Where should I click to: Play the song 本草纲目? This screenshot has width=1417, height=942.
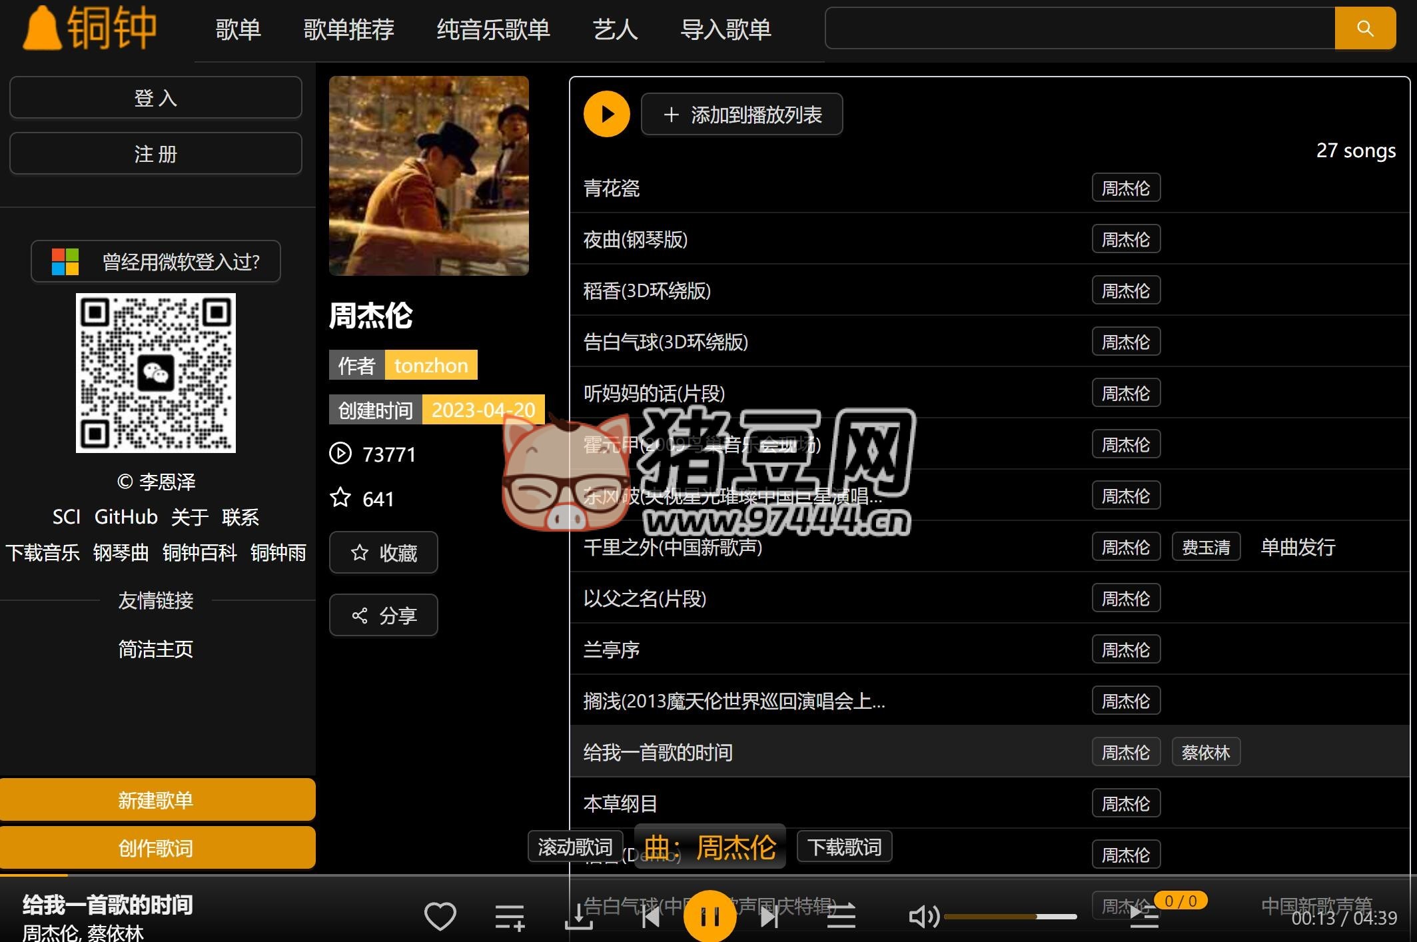[620, 803]
